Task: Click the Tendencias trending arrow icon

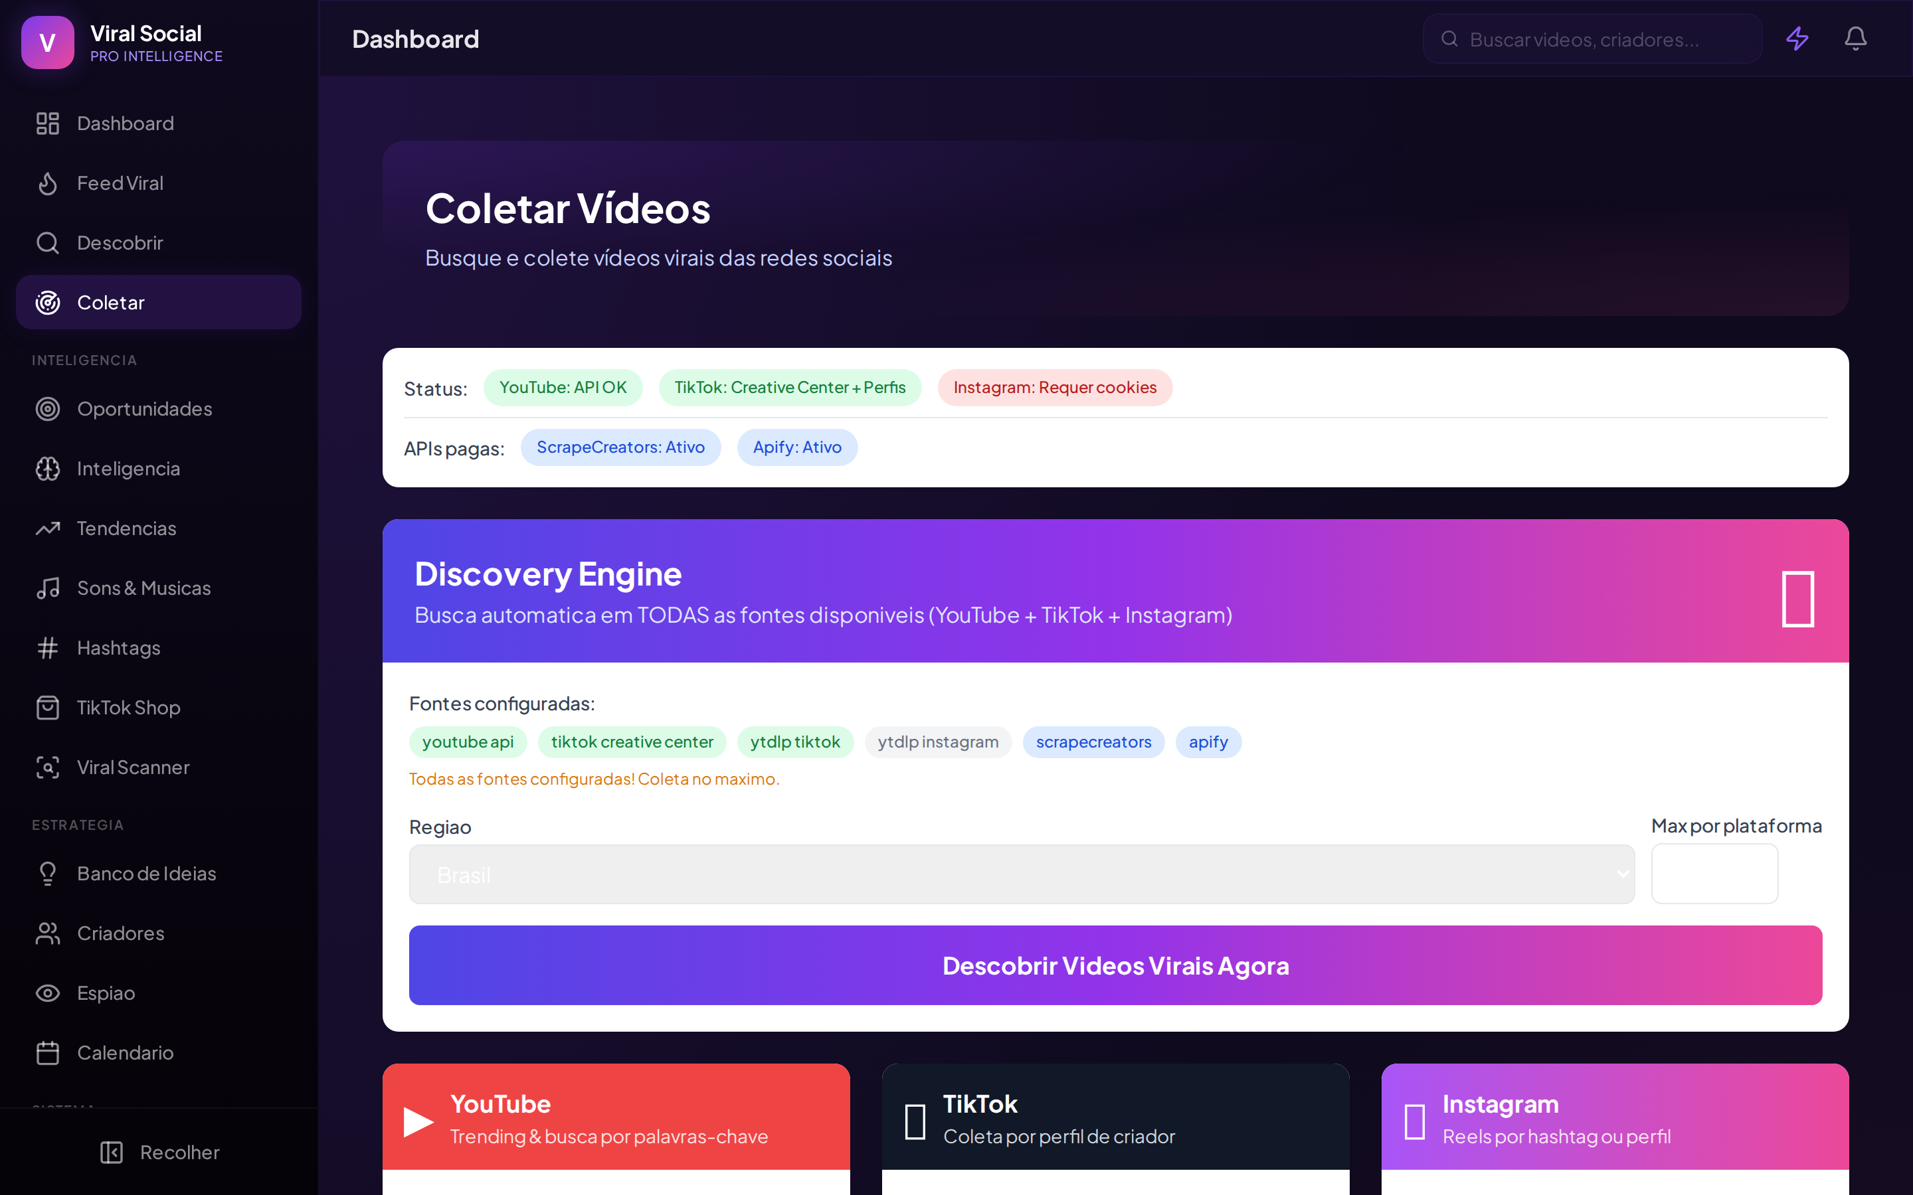Action: pos(47,528)
